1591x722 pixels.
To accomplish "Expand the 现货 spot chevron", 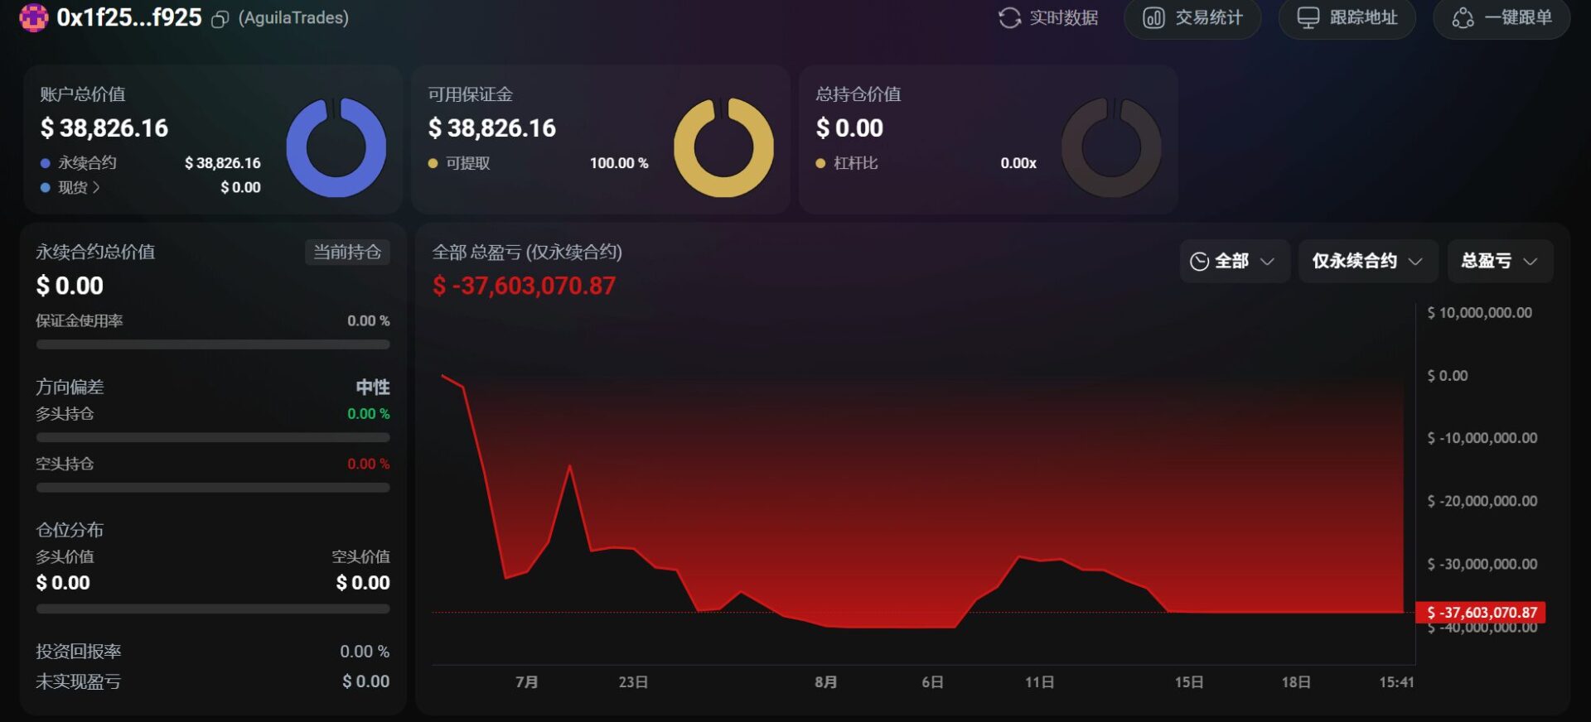I will pos(96,188).
